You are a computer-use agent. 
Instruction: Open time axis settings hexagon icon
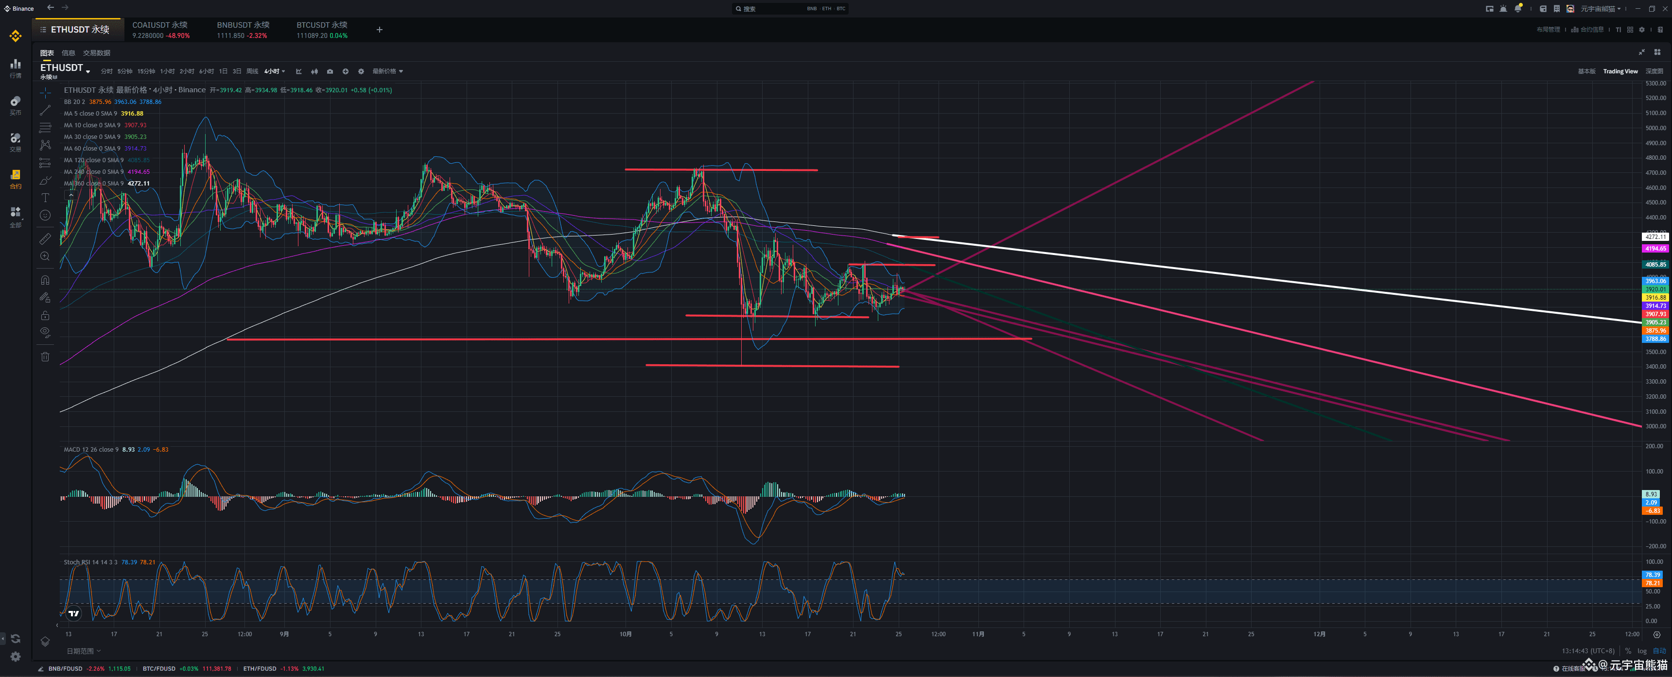point(1656,634)
